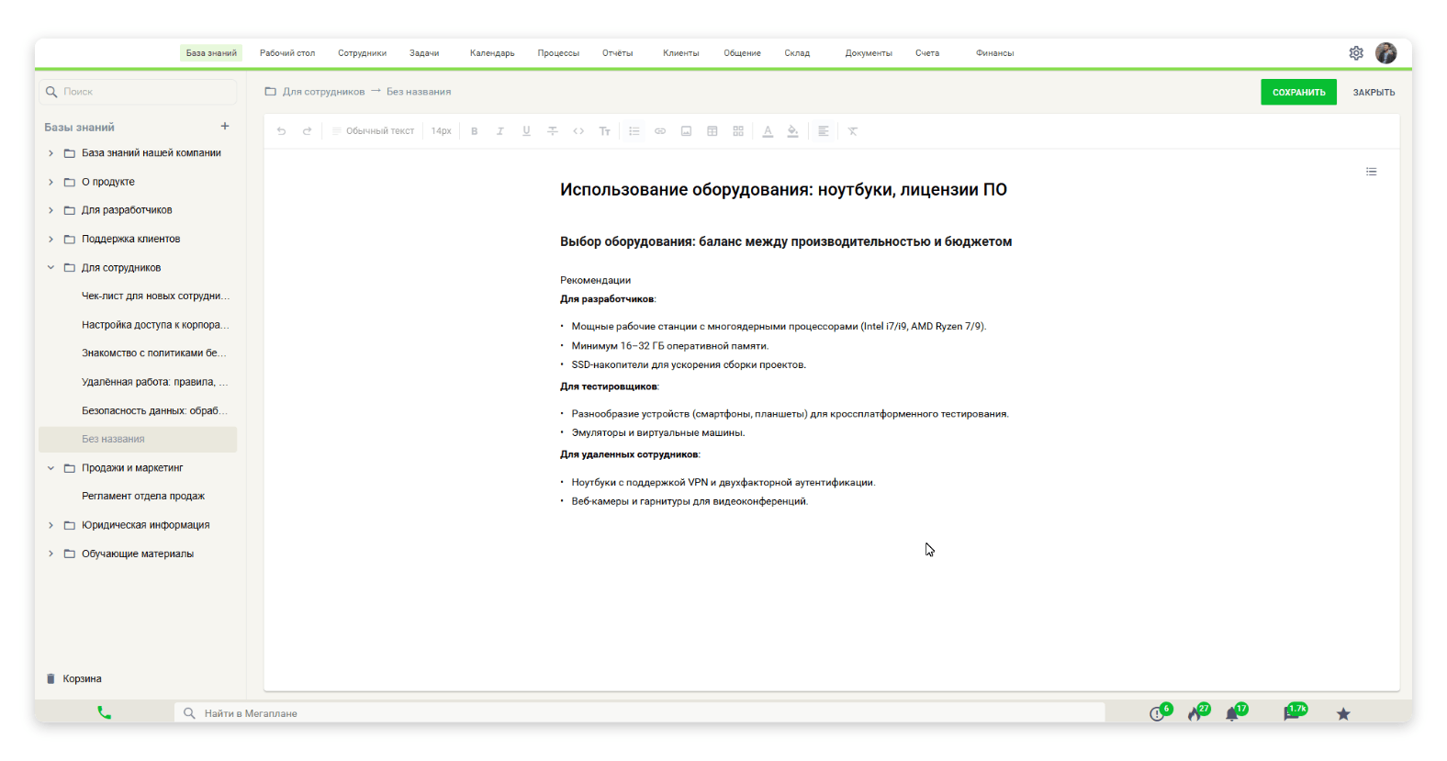Insert an image into the article
The width and height of the screenshot is (1447, 761).
686,131
